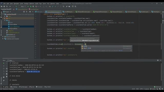Click the Debug bug icon in toolbar
164x92 pixels.
[31, 6]
